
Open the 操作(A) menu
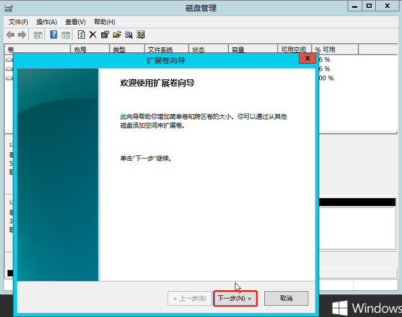coord(46,22)
